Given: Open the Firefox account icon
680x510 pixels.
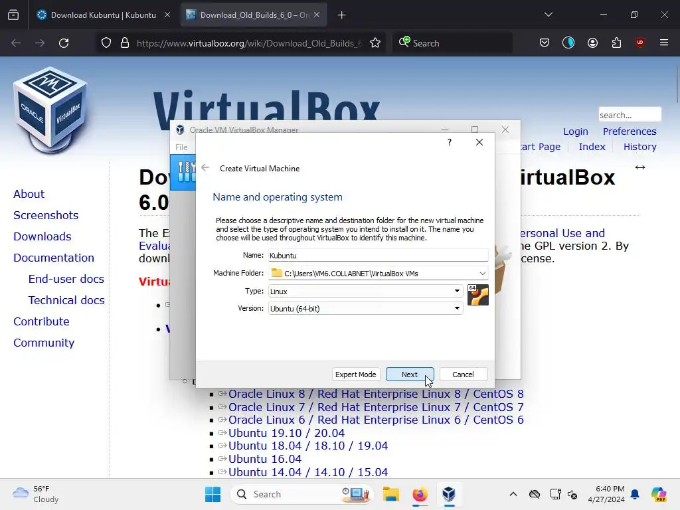Looking at the screenshot, I should [x=592, y=42].
